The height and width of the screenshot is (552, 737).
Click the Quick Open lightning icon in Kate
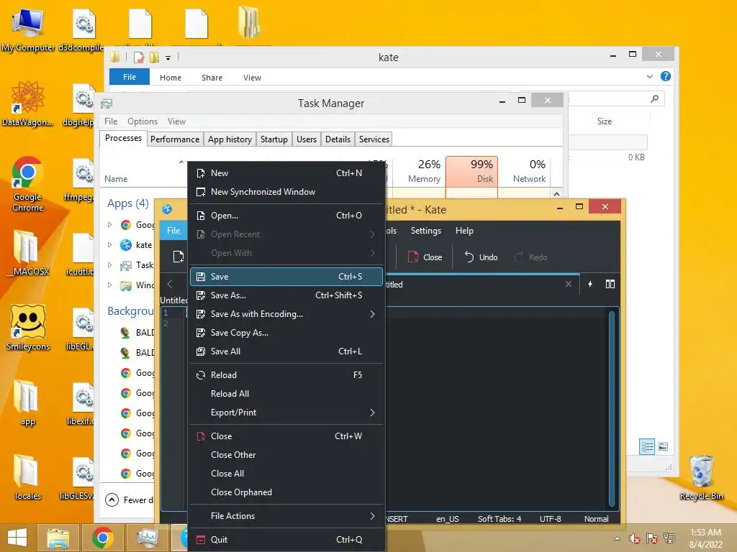click(x=590, y=284)
